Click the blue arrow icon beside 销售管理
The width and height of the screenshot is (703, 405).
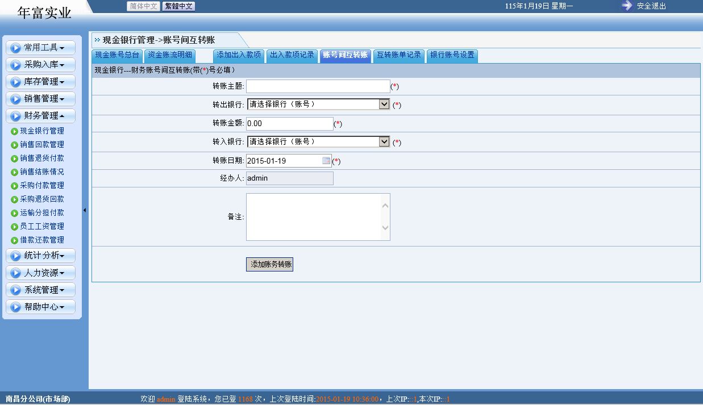click(x=15, y=99)
